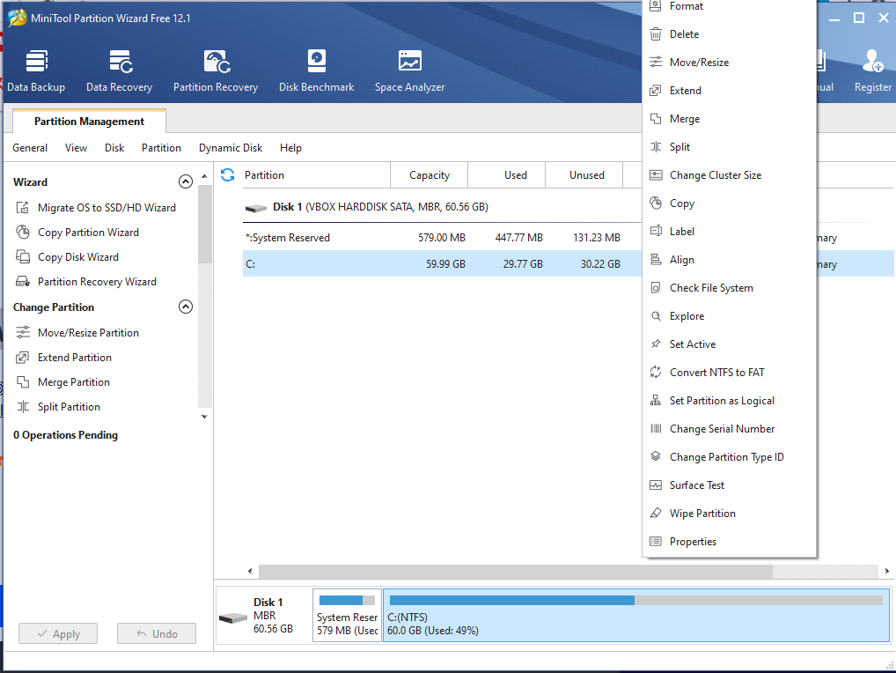Start Disk Benchmark from the toolbar
Screen dimensions: 896x673
click(x=316, y=70)
